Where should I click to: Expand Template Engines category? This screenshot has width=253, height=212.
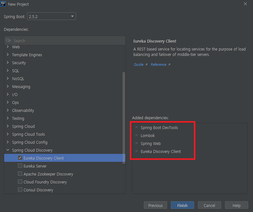coord(8,55)
